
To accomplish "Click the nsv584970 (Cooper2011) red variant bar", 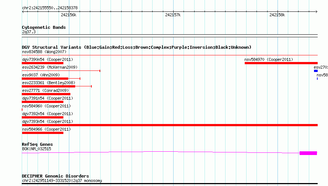I will coord(281,63).
